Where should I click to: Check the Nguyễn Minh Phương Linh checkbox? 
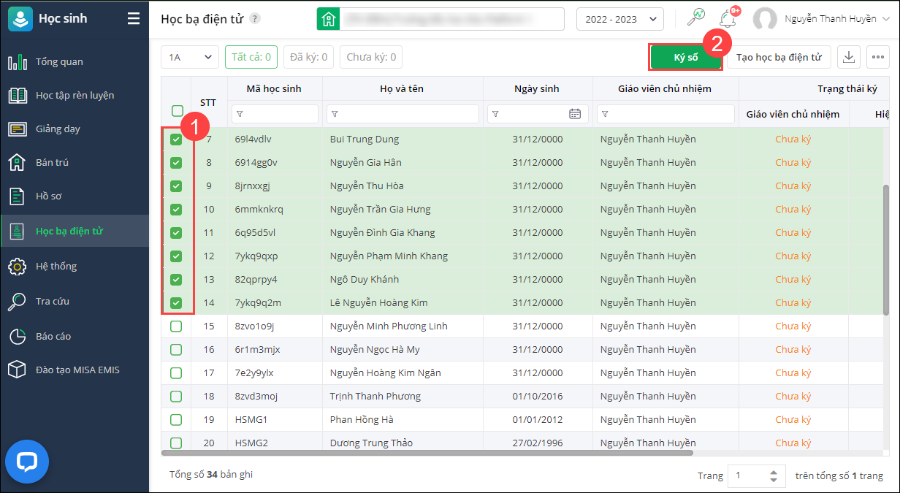click(x=176, y=326)
